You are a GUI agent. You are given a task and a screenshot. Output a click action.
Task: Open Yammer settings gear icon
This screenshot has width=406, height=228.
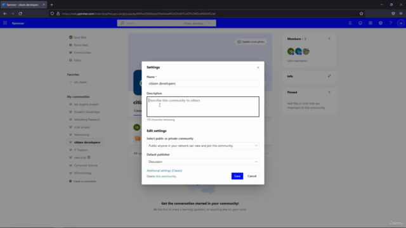[370, 23]
